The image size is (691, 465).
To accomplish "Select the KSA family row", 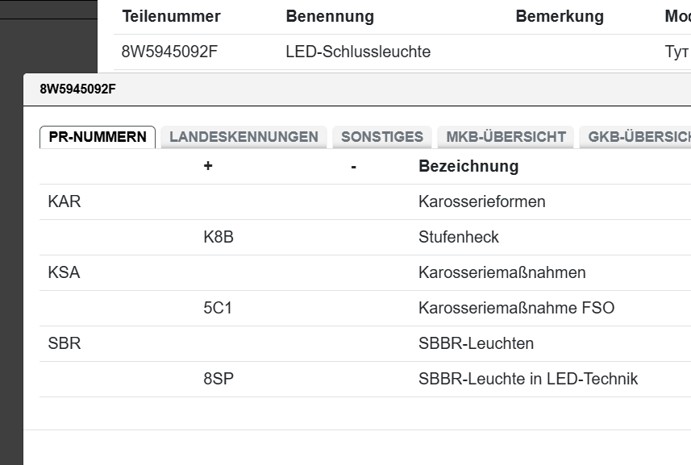I will tap(65, 272).
